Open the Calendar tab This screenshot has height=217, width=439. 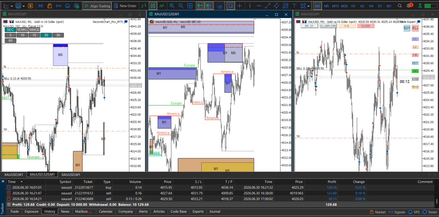point(105,212)
